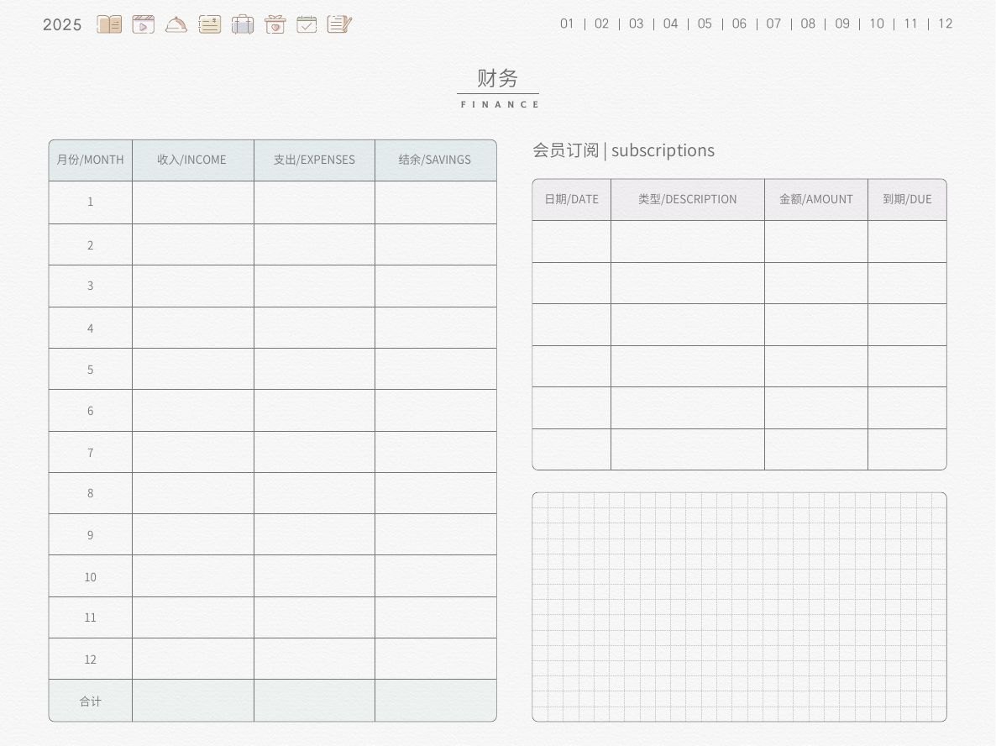
Task: Open the calendar checkmark icon
Action: pyautogui.click(x=307, y=24)
